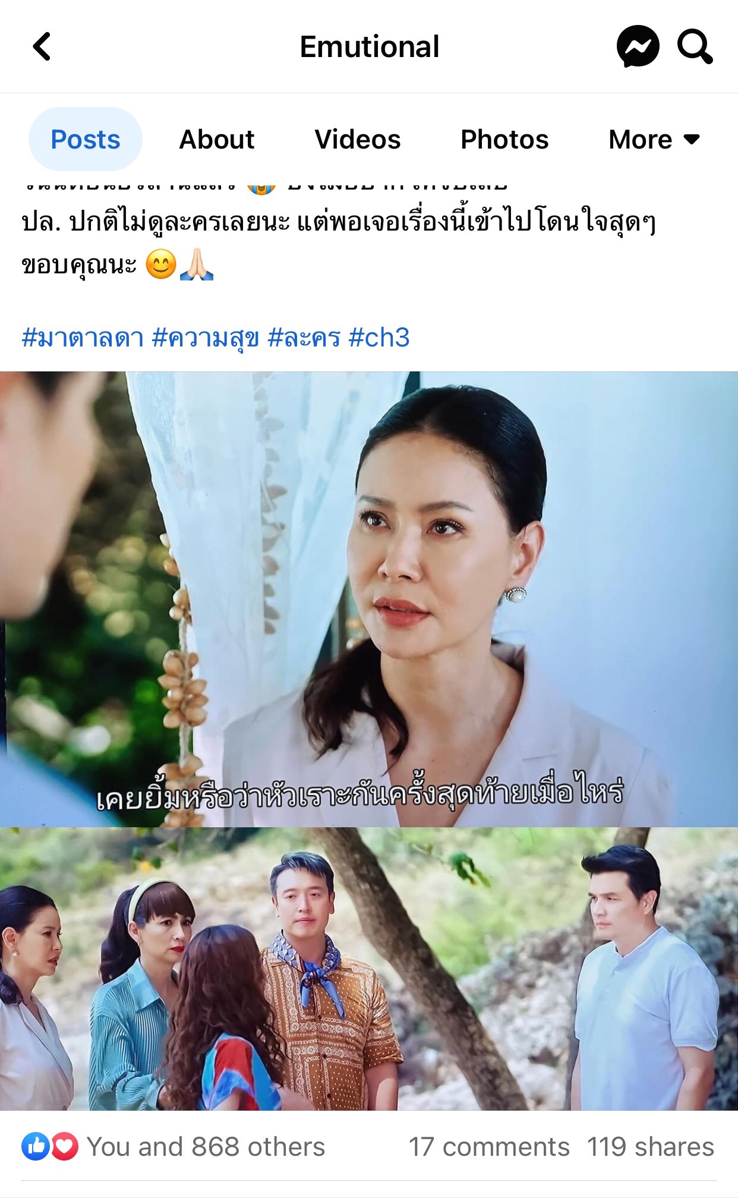
Task: Open search with the magnifying glass icon
Action: (x=695, y=46)
